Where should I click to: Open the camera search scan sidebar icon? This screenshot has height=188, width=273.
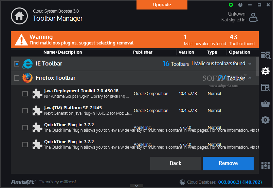[266, 56]
